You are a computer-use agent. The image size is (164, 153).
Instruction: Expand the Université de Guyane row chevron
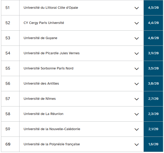(x=137, y=38)
